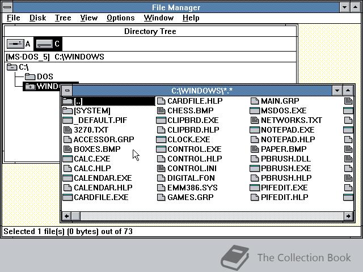This screenshot has width=363, height=272.
Task: Click the NOTEPAD.EXE program icon
Action: [x=255, y=130]
